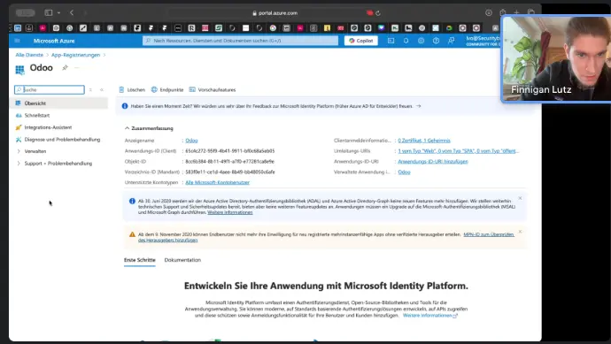Click the search magnifier in the Suche box
Screen dimensions: 611x344
19,90
